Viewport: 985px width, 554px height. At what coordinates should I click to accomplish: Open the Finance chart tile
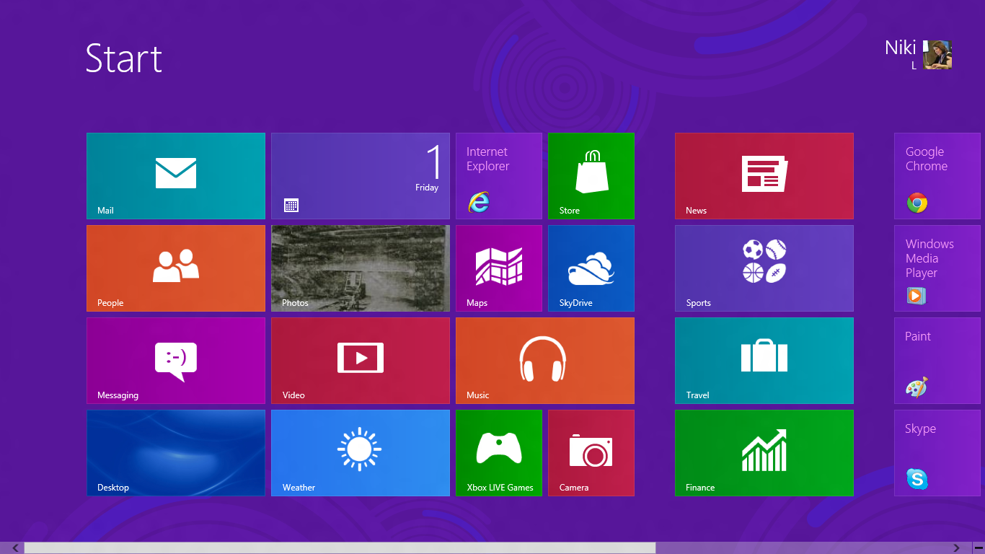click(764, 453)
